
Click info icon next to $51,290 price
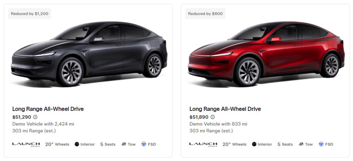pyautogui.click(x=35, y=117)
